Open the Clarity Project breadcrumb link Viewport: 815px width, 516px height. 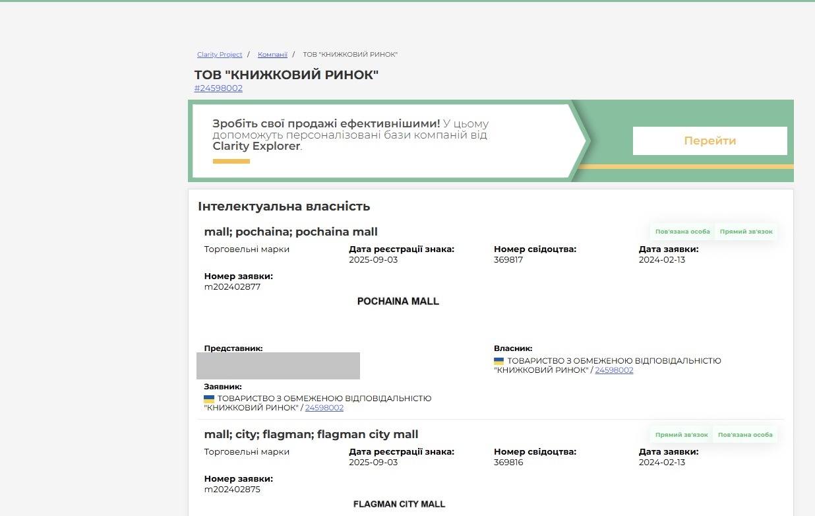coord(220,54)
